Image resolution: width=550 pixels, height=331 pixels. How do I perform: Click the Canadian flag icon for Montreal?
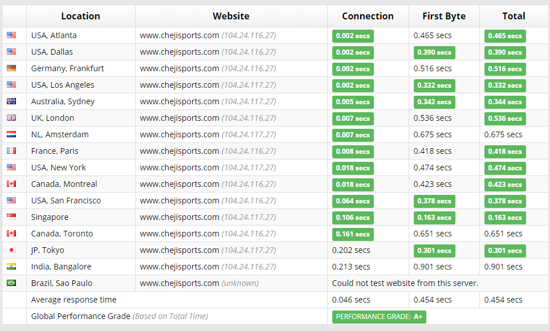point(11,184)
